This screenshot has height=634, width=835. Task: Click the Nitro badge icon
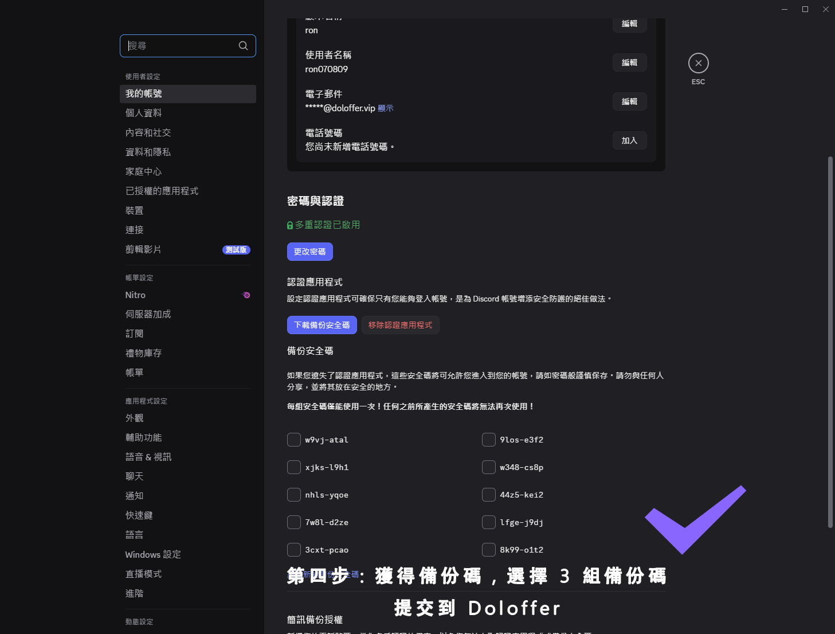(x=246, y=295)
